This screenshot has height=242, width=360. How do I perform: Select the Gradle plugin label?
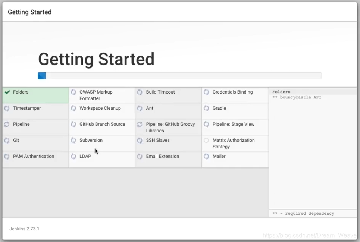[219, 108]
